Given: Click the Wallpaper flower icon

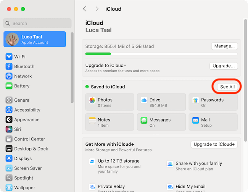Looking at the screenshot, I should tap(9, 187).
